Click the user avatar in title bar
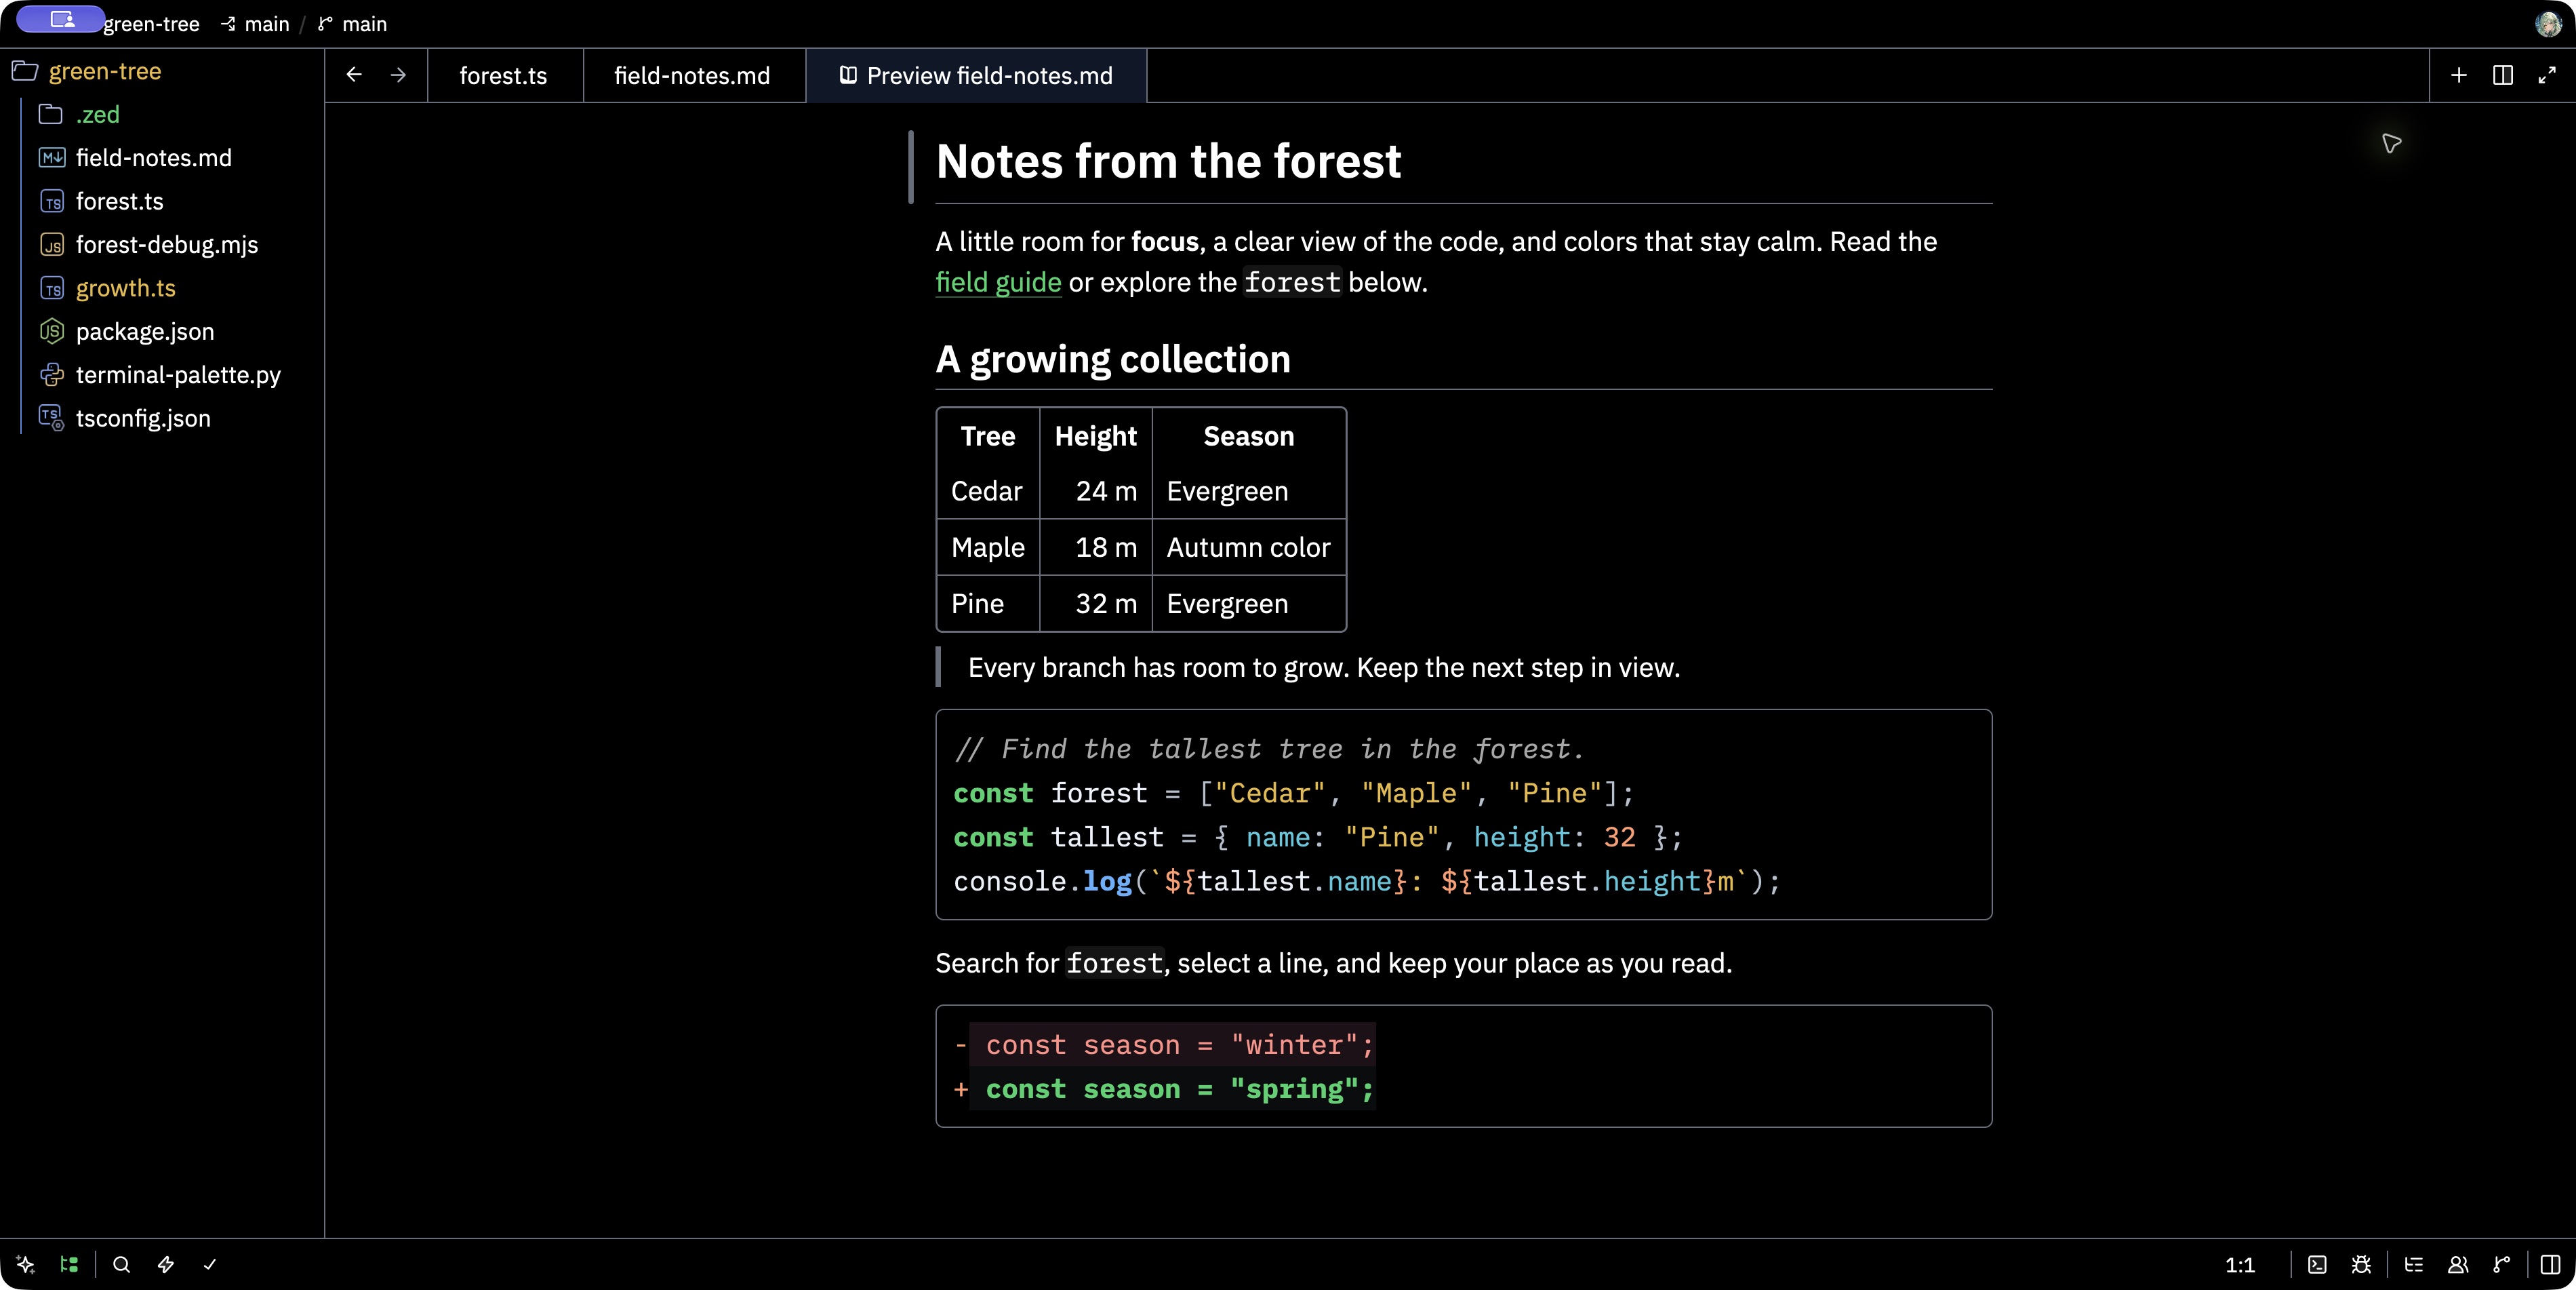The image size is (2576, 1290). (x=2548, y=24)
